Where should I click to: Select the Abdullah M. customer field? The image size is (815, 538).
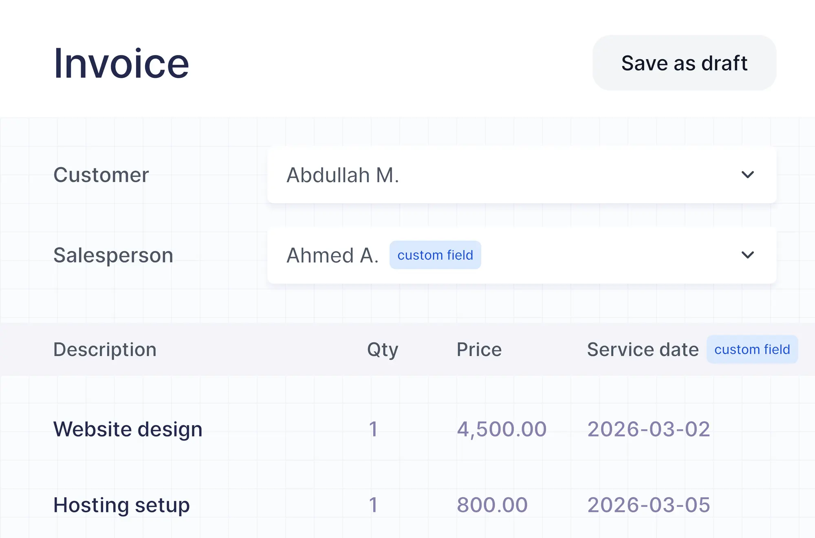coord(522,175)
